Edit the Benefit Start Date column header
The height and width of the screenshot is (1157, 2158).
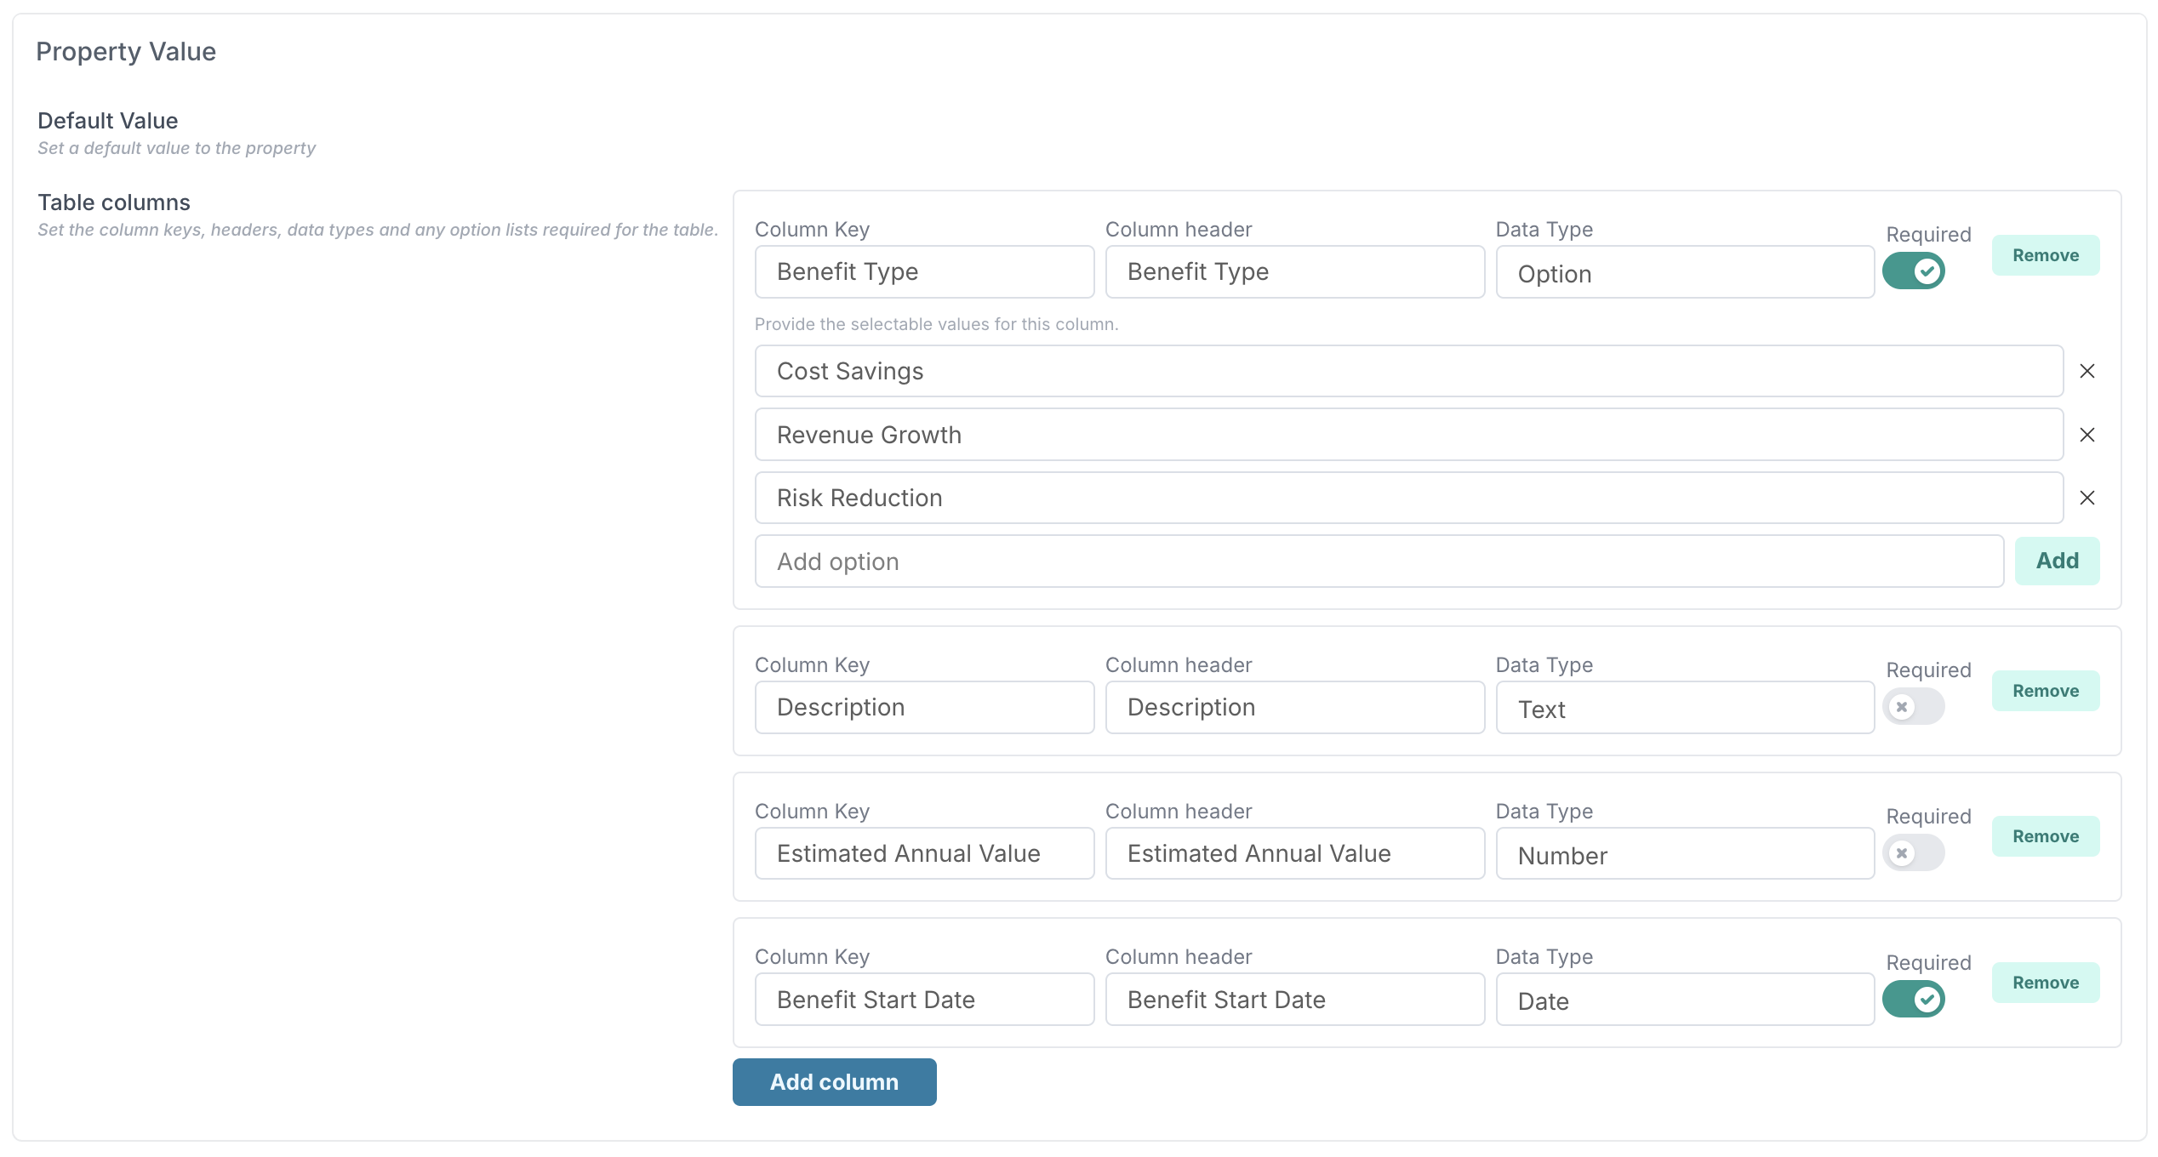1293,1000
